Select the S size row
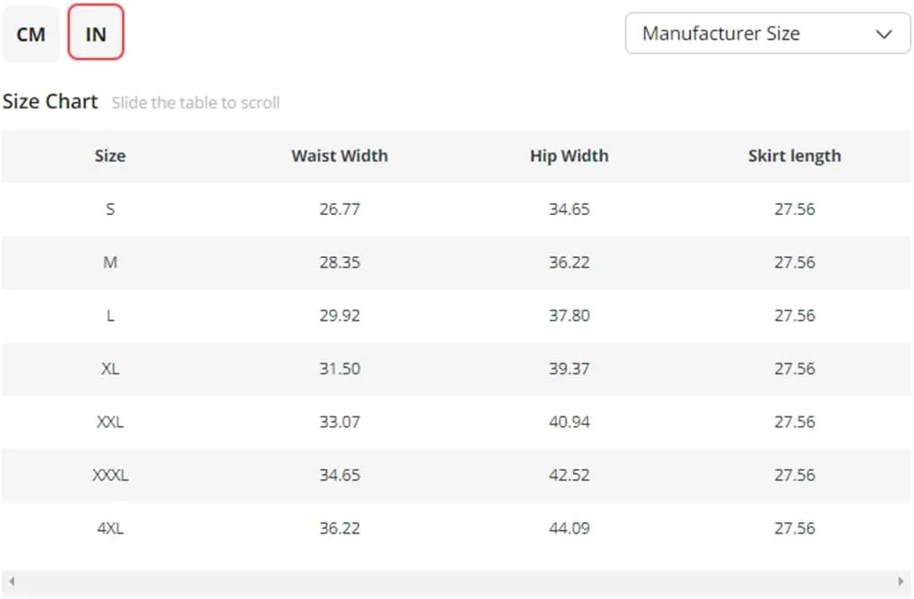The height and width of the screenshot is (599, 914). click(456, 209)
